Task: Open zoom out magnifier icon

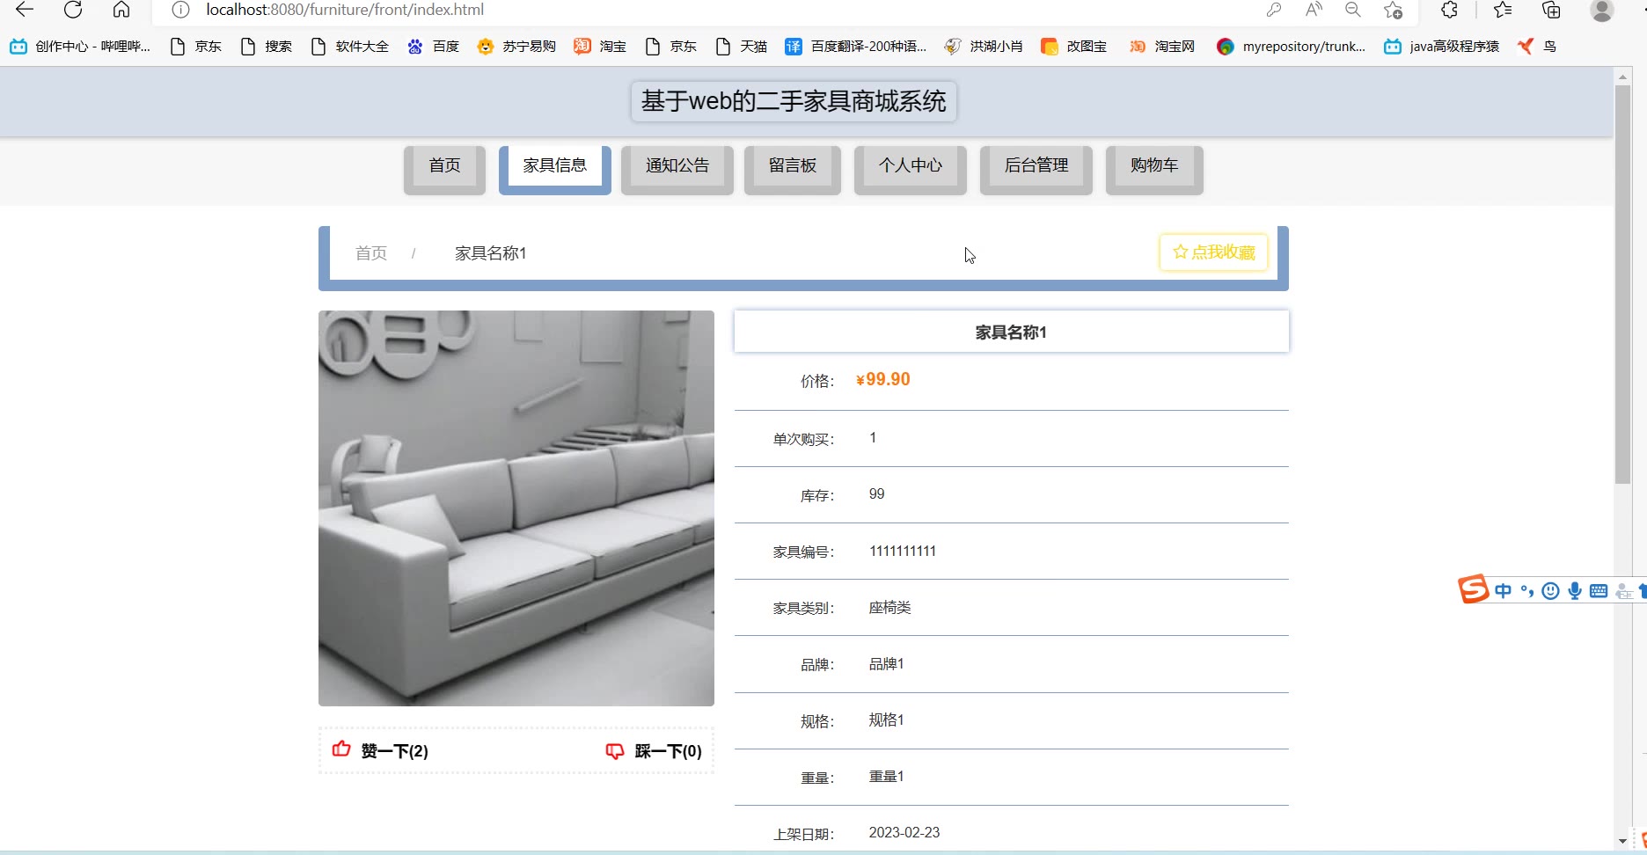Action: pyautogui.click(x=1353, y=10)
